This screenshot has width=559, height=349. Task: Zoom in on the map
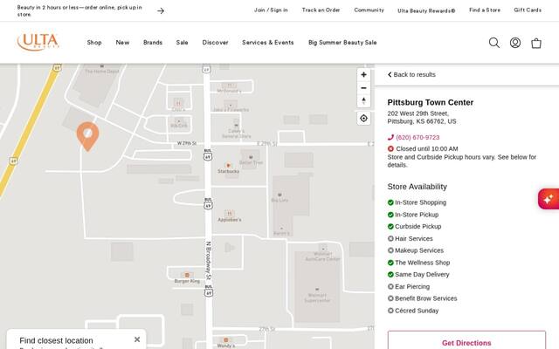363,75
